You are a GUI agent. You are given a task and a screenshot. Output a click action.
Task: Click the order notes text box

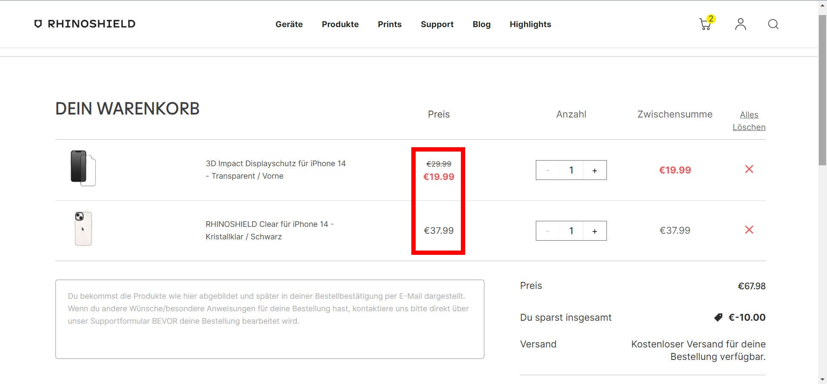tap(270, 319)
